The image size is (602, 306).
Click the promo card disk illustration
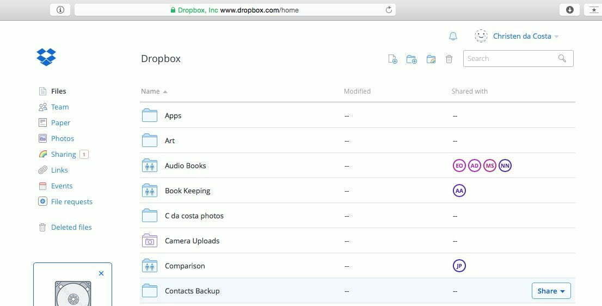click(x=73, y=293)
